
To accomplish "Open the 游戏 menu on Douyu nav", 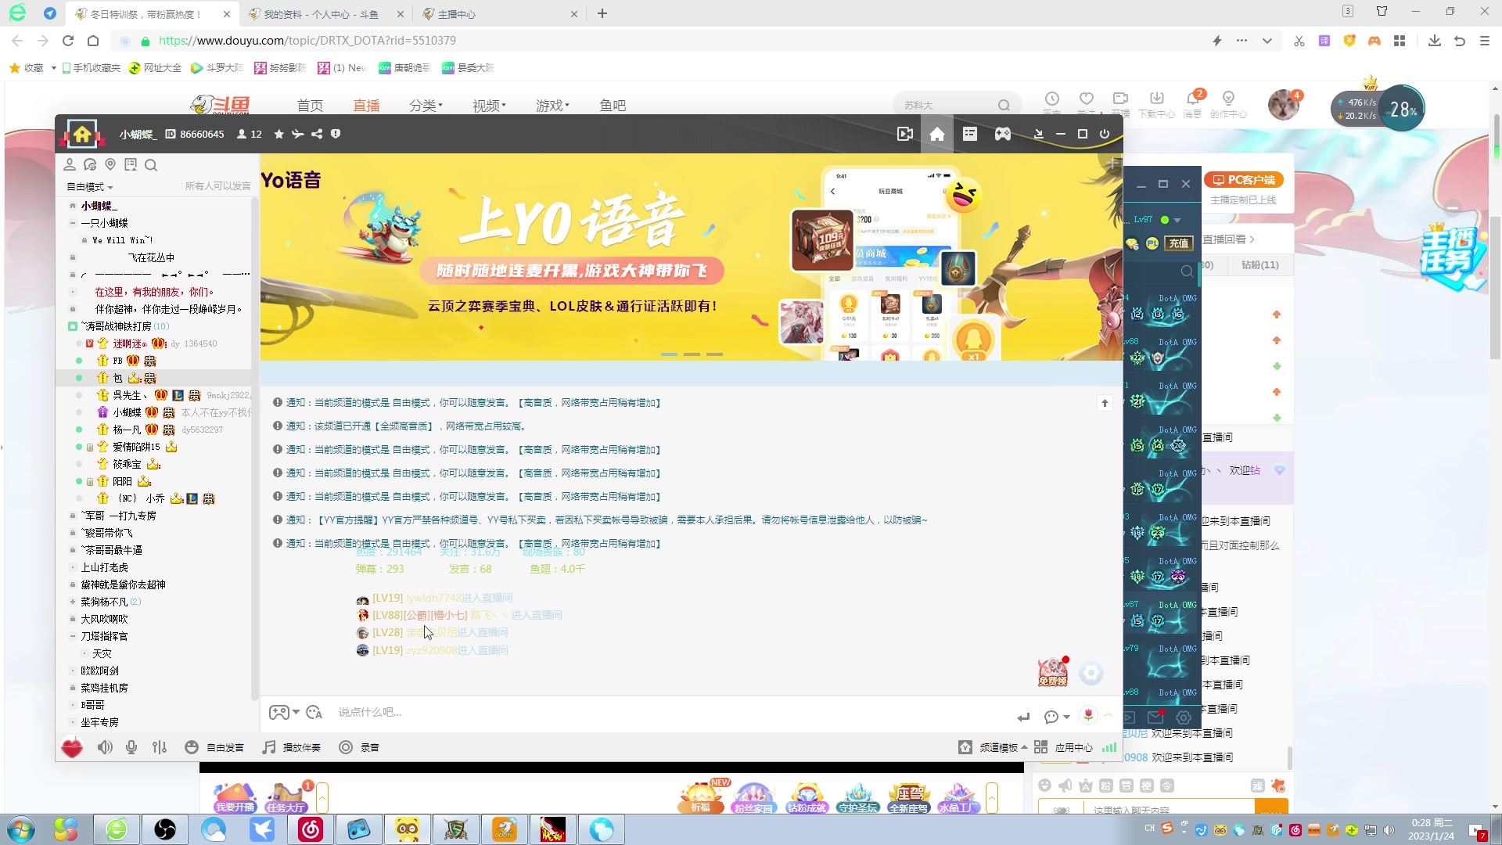I will (552, 106).
